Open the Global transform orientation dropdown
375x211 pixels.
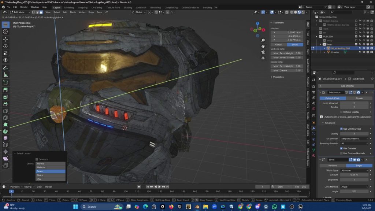point(139,12)
